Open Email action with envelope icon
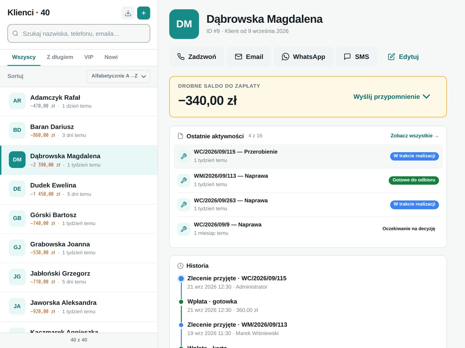The width and height of the screenshot is (465, 348). click(x=238, y=57)
